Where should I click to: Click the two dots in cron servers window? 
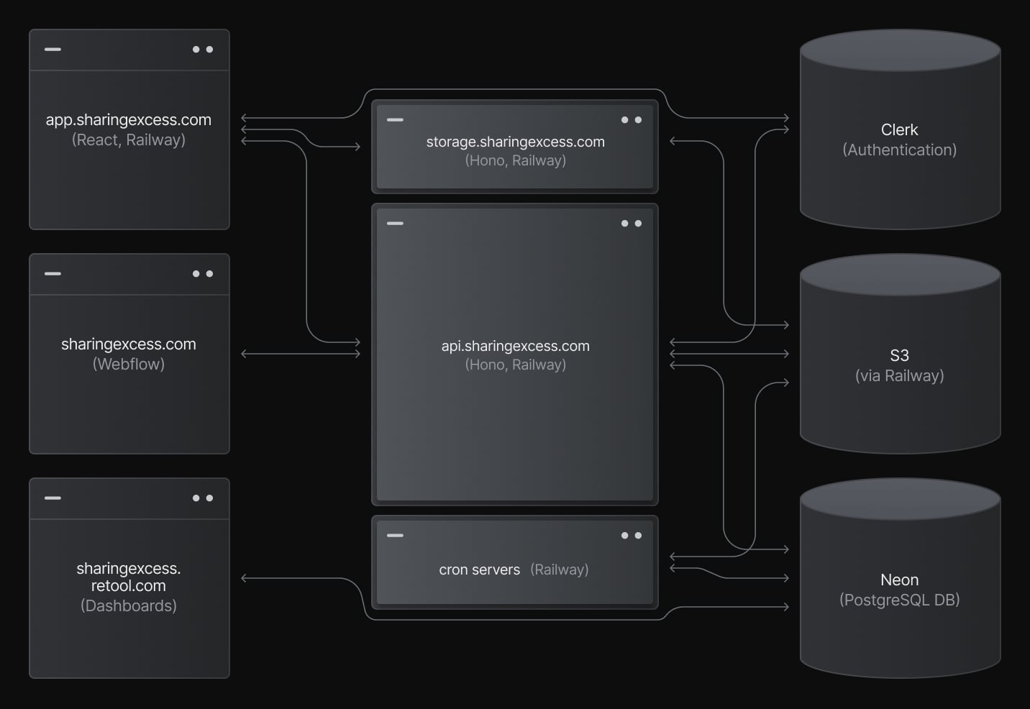point(632,536)
